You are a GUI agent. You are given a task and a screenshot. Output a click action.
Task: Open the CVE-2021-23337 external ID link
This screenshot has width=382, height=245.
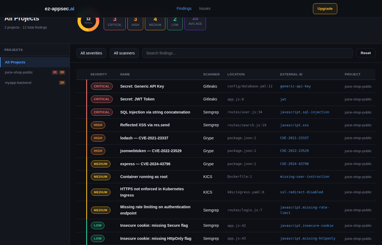click(294, 138)
